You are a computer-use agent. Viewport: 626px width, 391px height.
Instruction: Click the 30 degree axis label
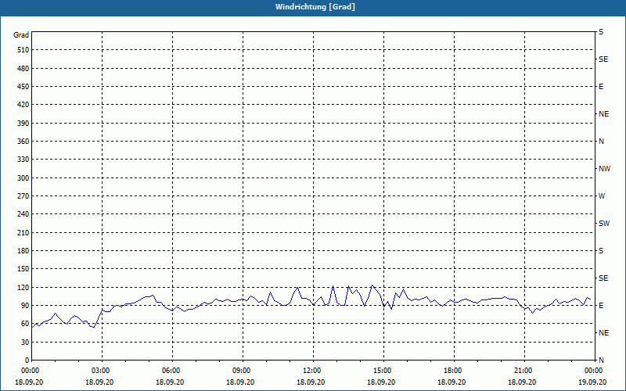click(x=25, y=343)
